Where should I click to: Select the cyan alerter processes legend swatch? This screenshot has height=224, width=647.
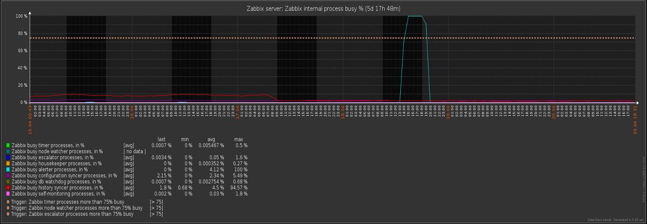[x=8, y=170]
